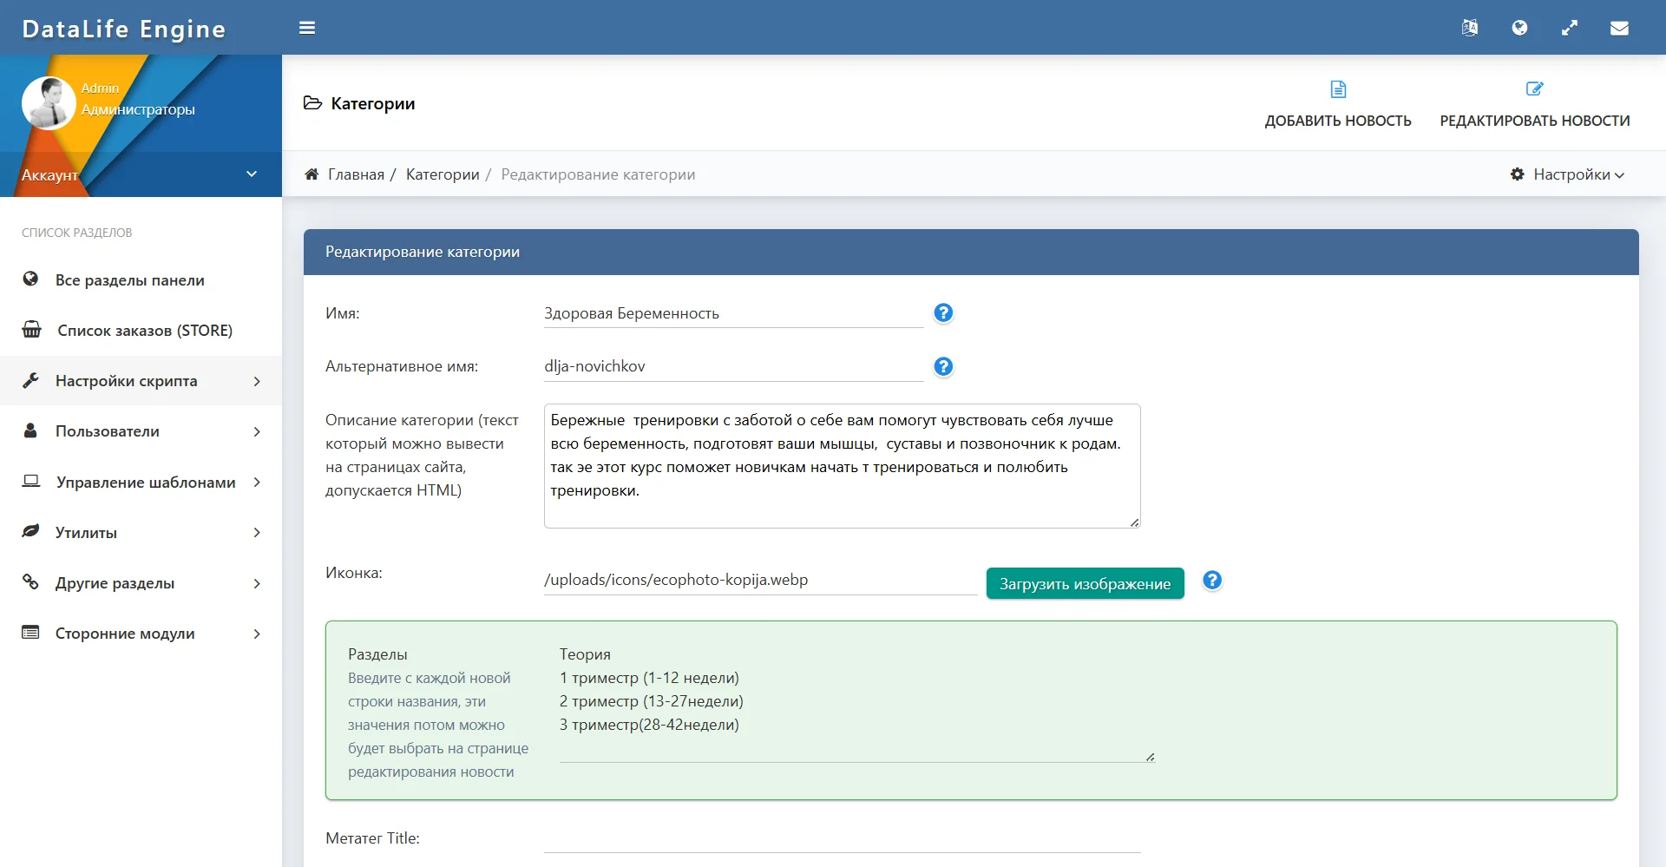Expand Настройки скрипта sidebar section
Image resolution: width=1666 pixels, height=867 pixels.
click(141, 381)
